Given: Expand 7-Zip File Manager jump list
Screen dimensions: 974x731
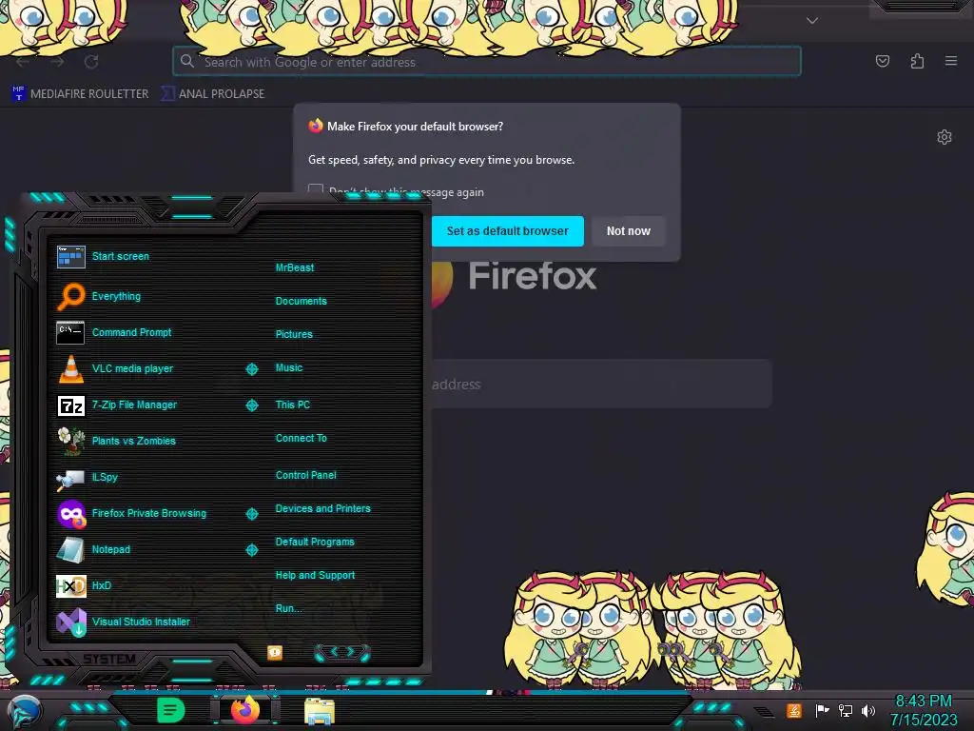Looking at the screenshot, I should point(251,405).
